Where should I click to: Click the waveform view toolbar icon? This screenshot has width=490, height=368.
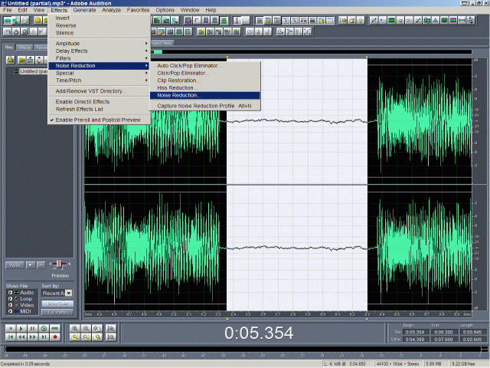click(8, 21)
